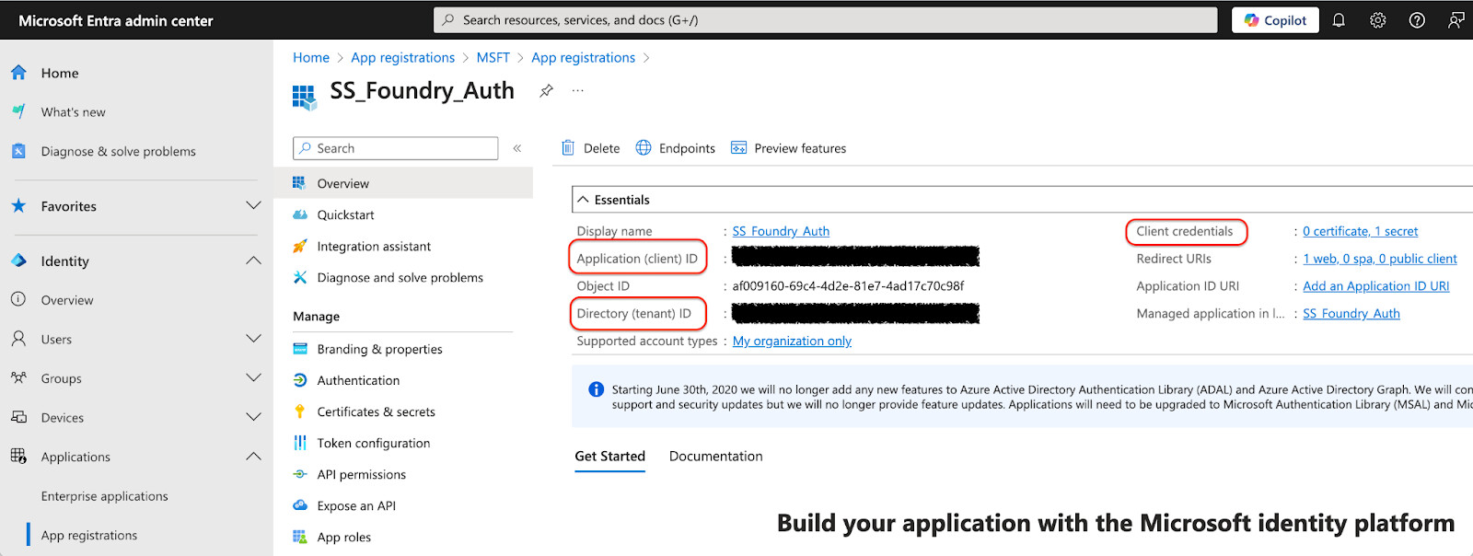This screenshot has width=1473, height=556.
Task: Open Enterprise applications
Action: pos(104,496)
